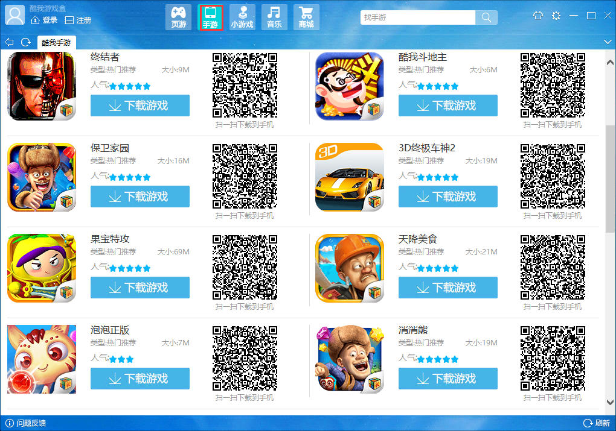Open the 页游 web games section
Screen dimensions: 616x431
coord(178,17)
